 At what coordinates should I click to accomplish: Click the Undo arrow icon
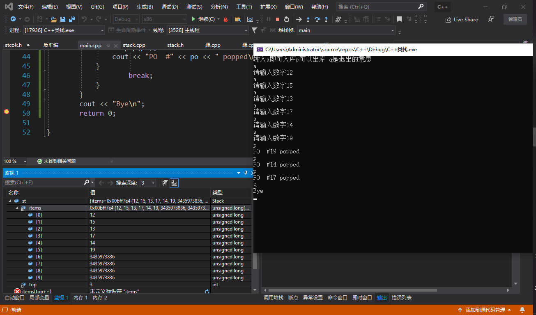click(x=84, y=19)
